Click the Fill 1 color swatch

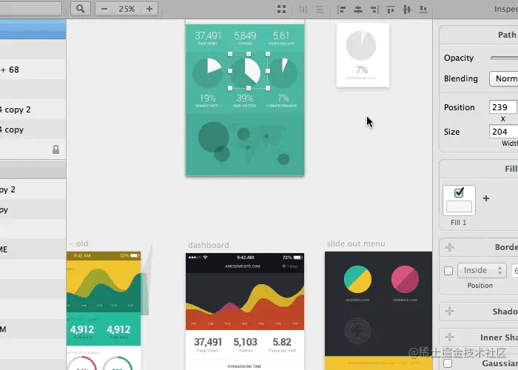click(x=460, y=206)
